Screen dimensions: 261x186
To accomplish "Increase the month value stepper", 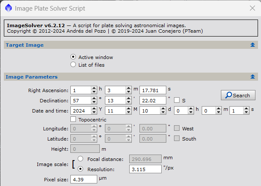I will coord(128,108).
